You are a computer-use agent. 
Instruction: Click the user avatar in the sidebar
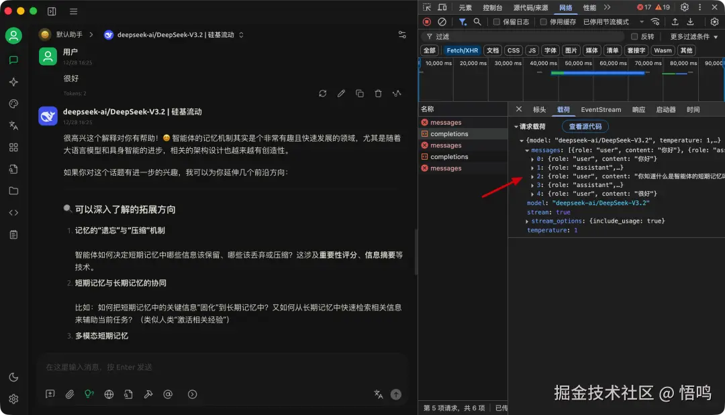click(x=13, y=36)
